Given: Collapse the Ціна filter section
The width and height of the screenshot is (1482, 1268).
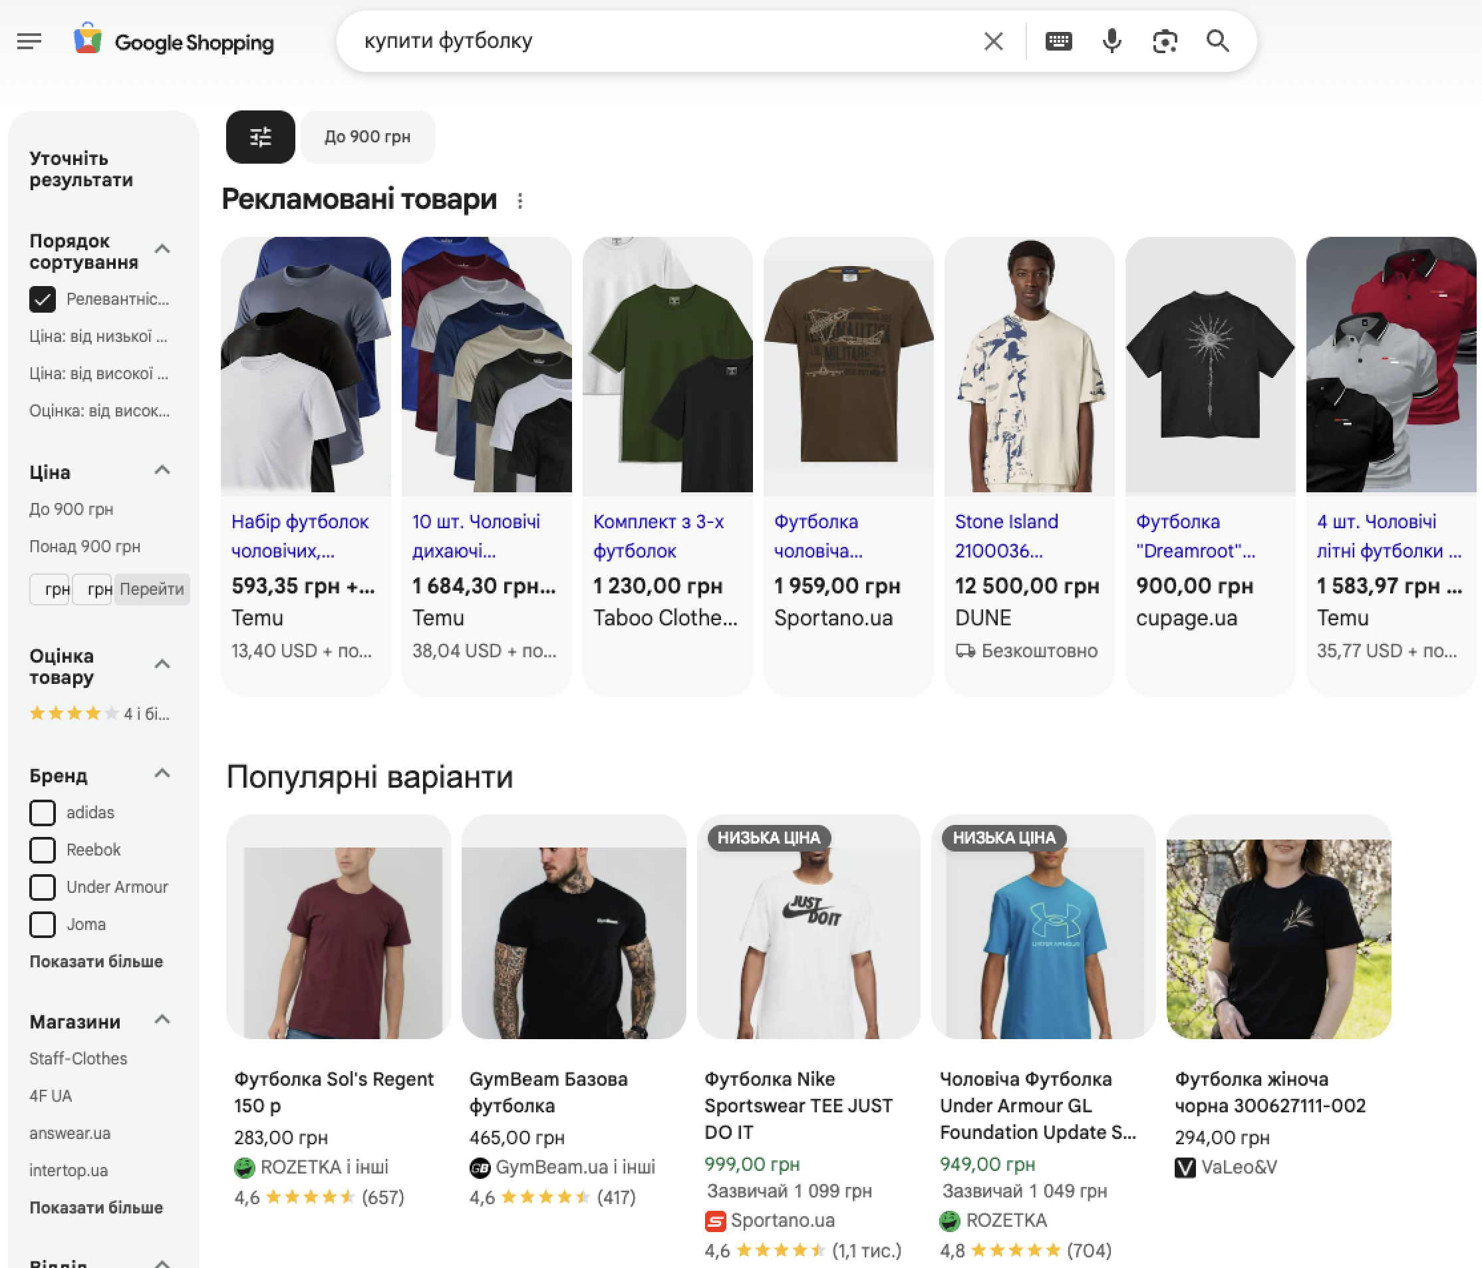Looking at the screenshot, I should (x=162, y=470).
